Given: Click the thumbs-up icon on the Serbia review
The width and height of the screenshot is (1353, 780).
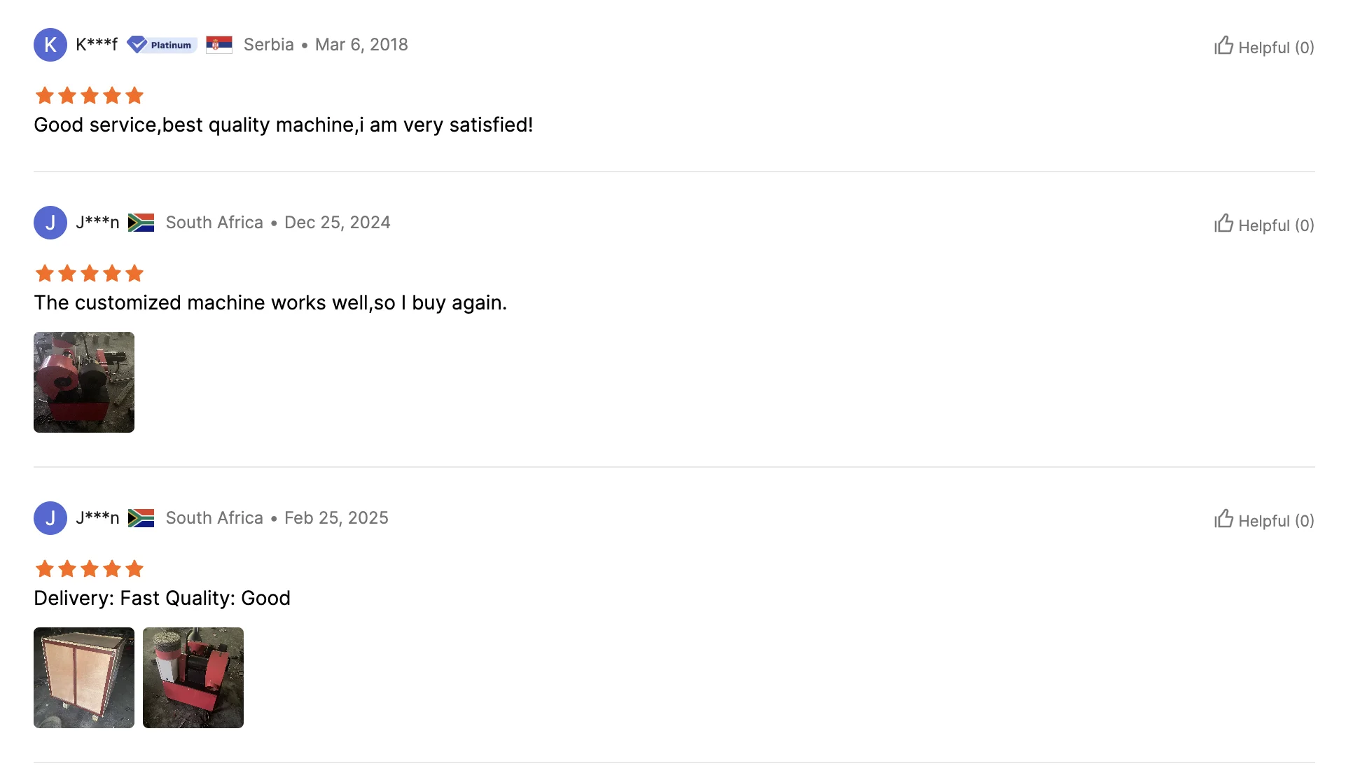Looking at the screenshot, I should click(1223, 46).
